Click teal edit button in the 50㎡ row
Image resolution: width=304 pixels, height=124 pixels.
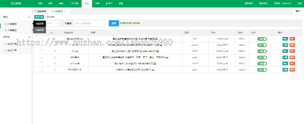(285, 39)
